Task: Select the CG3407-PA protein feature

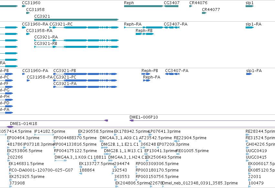Action: click(172, 74)
